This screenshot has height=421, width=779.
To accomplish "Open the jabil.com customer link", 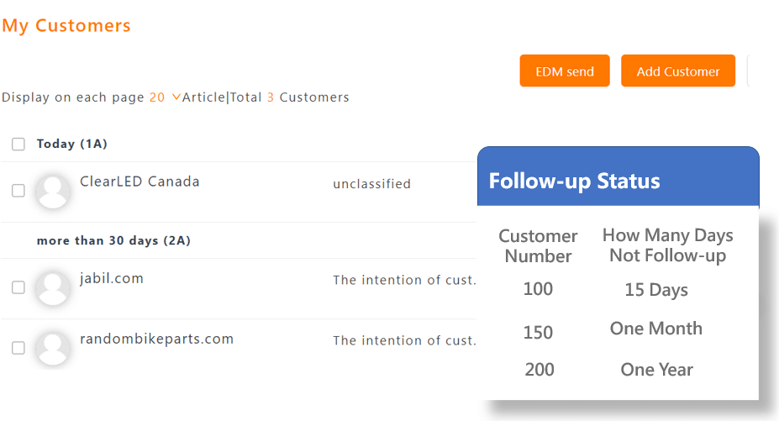I will click(112, 278).
